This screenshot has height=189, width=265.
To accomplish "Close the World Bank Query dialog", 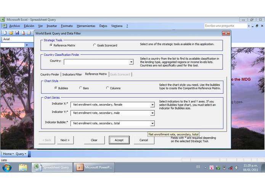I will click(226, 33).
